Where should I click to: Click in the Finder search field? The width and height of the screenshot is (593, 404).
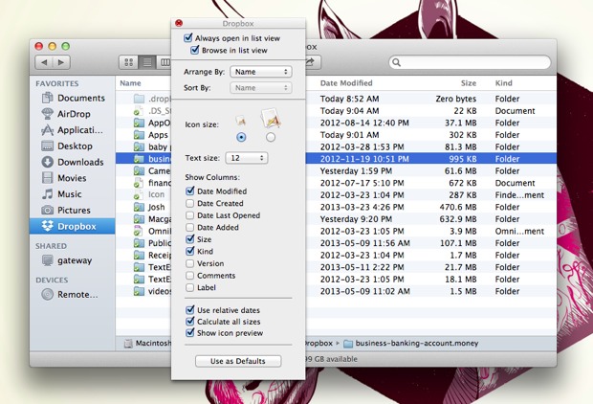pyautogui.click(x=470, y=62)
